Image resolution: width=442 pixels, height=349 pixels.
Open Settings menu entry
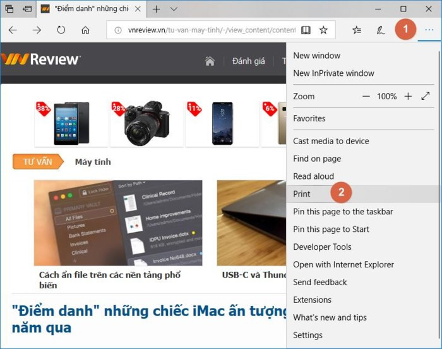click(308, 335)
